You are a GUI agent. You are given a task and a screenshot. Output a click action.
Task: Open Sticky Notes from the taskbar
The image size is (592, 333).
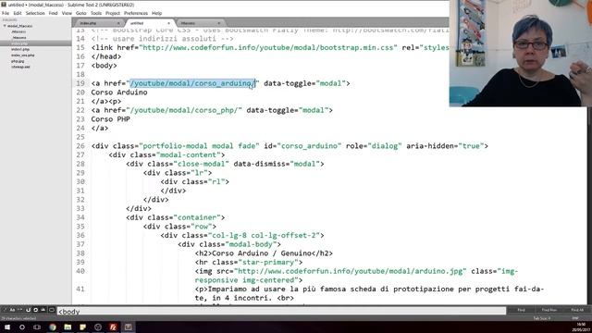click(82, 327)
